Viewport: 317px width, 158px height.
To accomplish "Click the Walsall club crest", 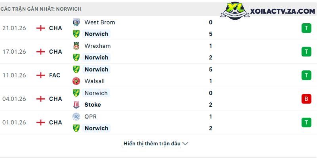I will [x=76, y=81].
